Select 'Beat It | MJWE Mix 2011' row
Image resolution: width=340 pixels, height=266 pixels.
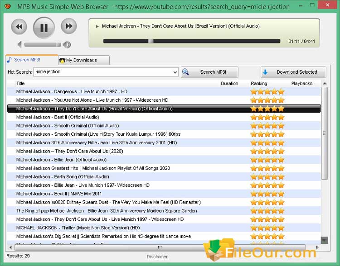point(164,194)
